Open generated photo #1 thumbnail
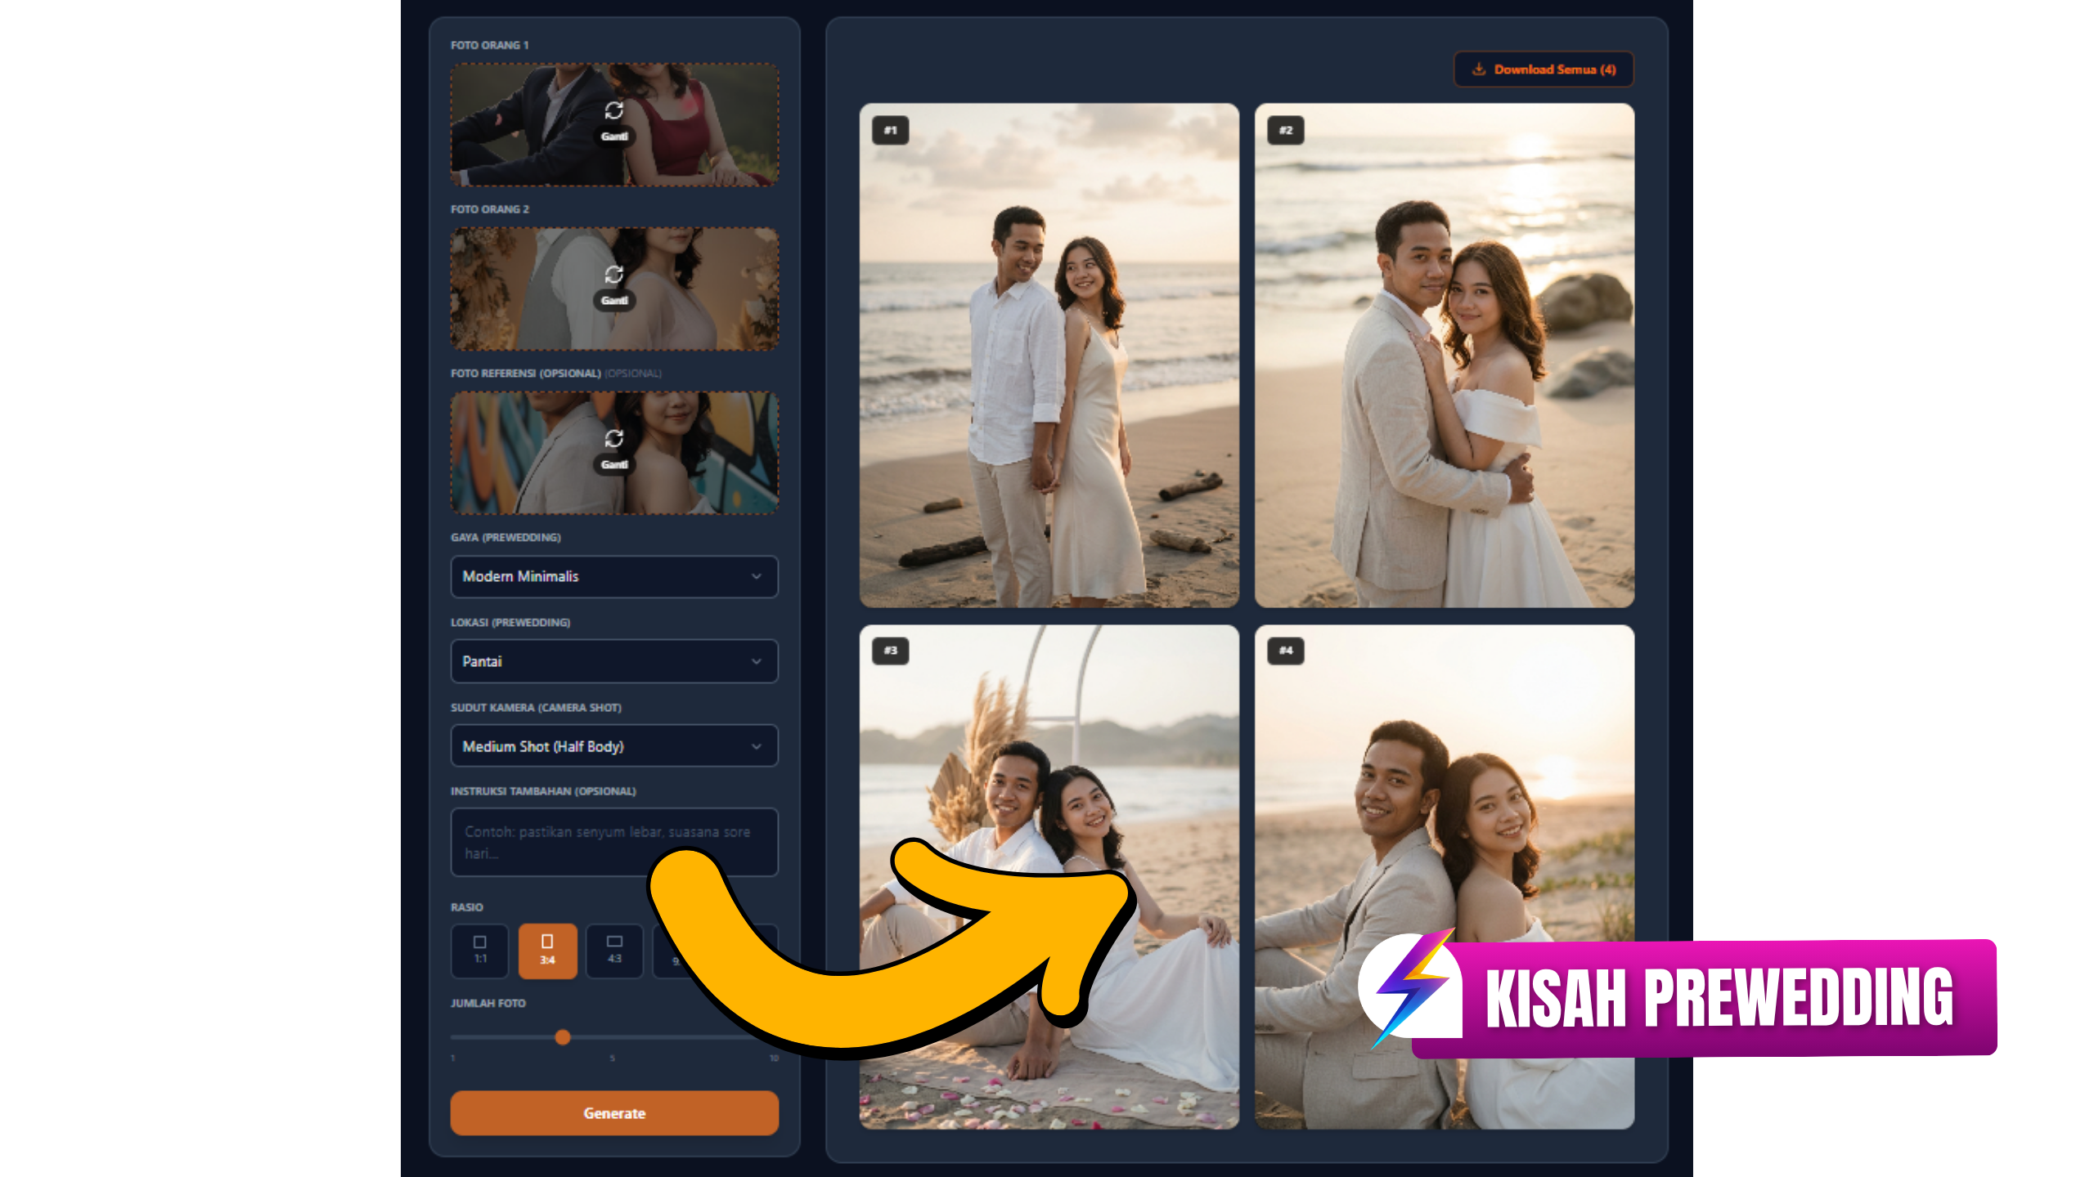 pos(1049,356)
